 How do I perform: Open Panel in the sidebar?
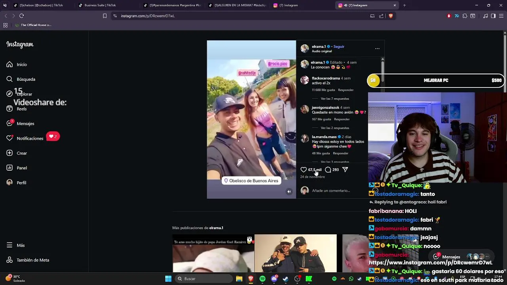coord(16,168)
